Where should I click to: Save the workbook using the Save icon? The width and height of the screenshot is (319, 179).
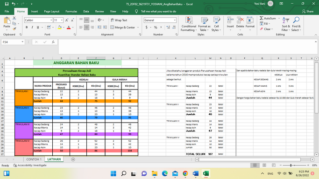point(7,4)
